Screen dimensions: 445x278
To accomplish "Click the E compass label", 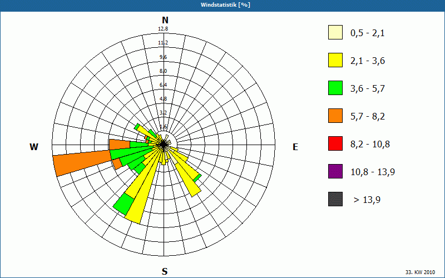I will click(295, 147).
